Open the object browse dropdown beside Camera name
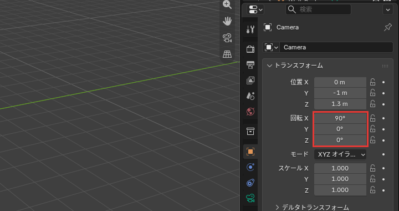 271,47
